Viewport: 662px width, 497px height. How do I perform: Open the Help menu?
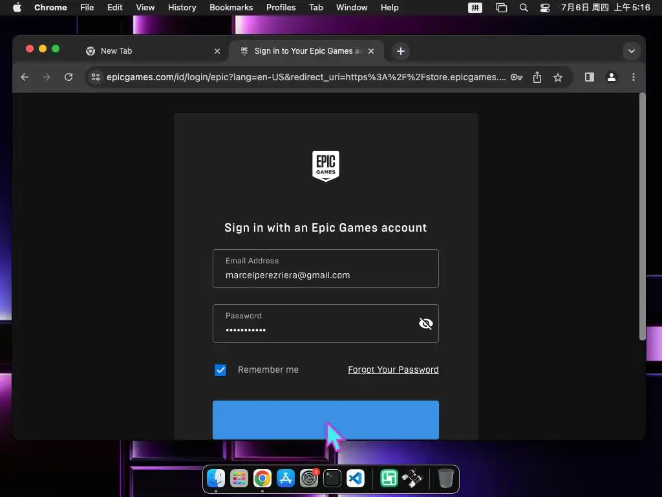click(389, 8)
